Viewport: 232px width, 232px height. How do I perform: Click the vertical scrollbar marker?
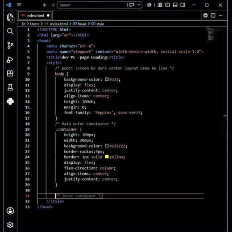225,116
